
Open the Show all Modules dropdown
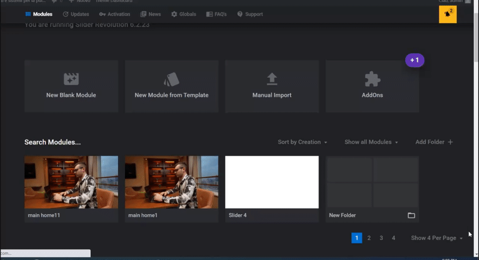click(371, 142)
